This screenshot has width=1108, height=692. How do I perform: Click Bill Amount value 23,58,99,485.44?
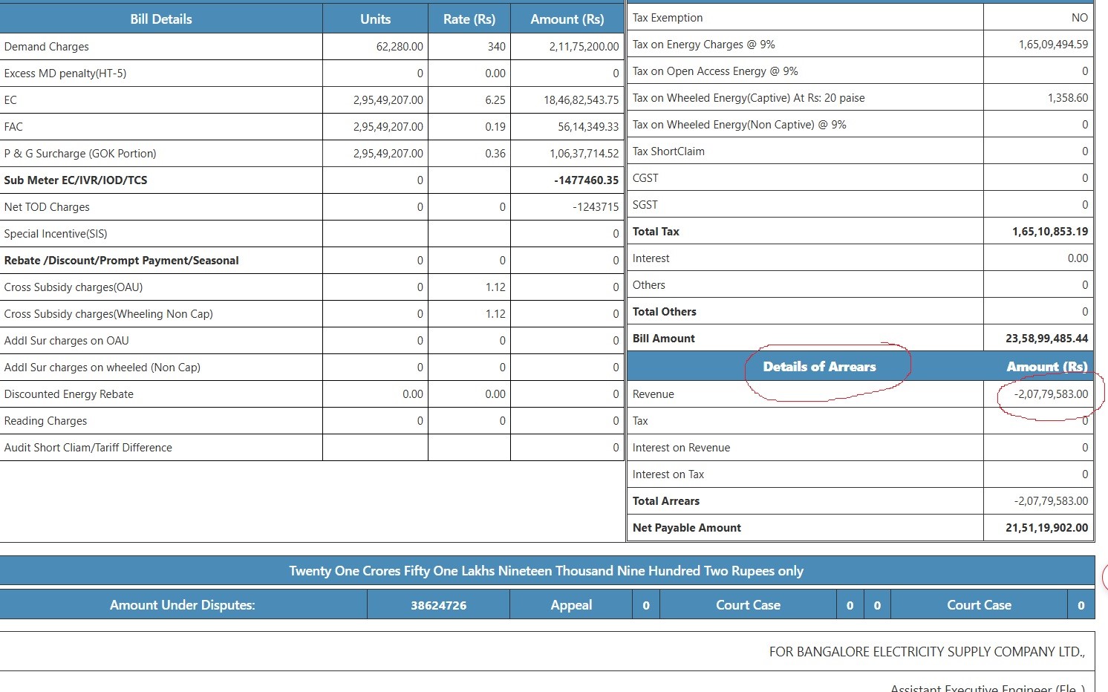(x=1047, y=339)
